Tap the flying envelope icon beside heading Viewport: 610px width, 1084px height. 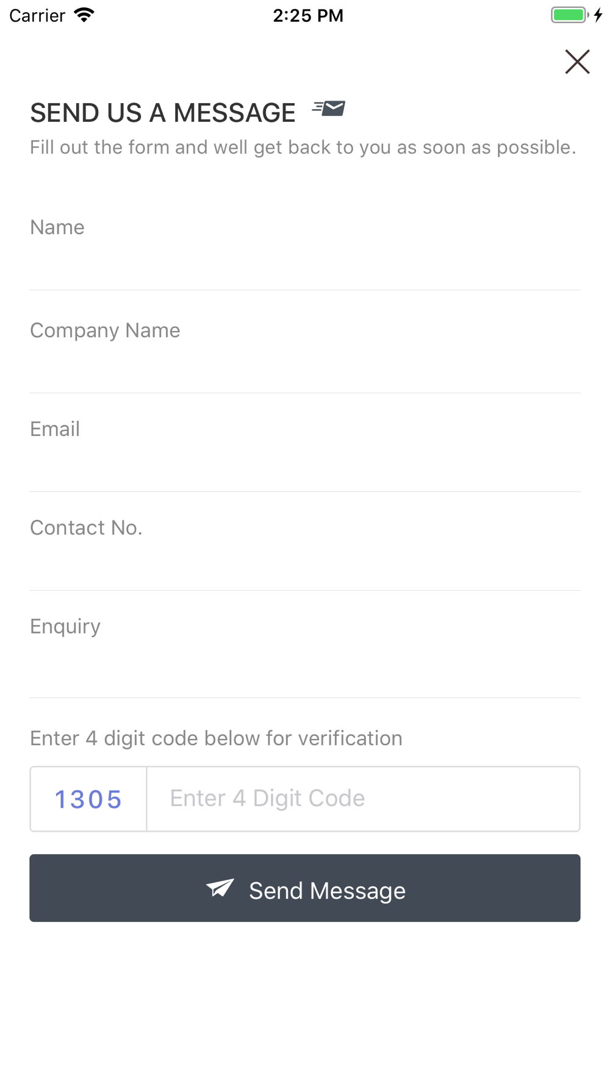click(x=329, y=109)
